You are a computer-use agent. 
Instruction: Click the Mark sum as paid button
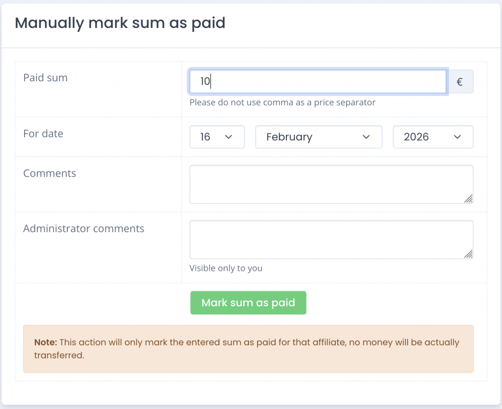(x=248, y=303)
